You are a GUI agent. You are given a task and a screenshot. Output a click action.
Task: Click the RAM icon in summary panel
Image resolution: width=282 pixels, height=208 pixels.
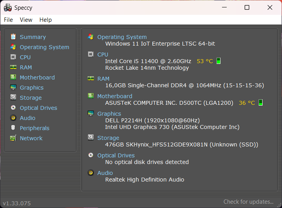point(91,78)
